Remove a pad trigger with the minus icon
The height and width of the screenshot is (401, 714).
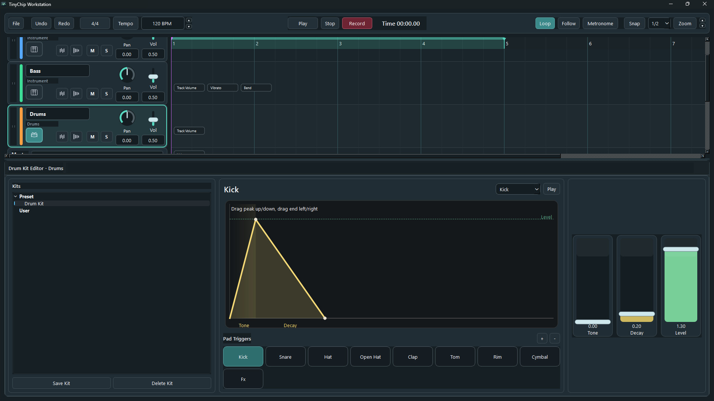pyautogui.click(x=554, y=339)
